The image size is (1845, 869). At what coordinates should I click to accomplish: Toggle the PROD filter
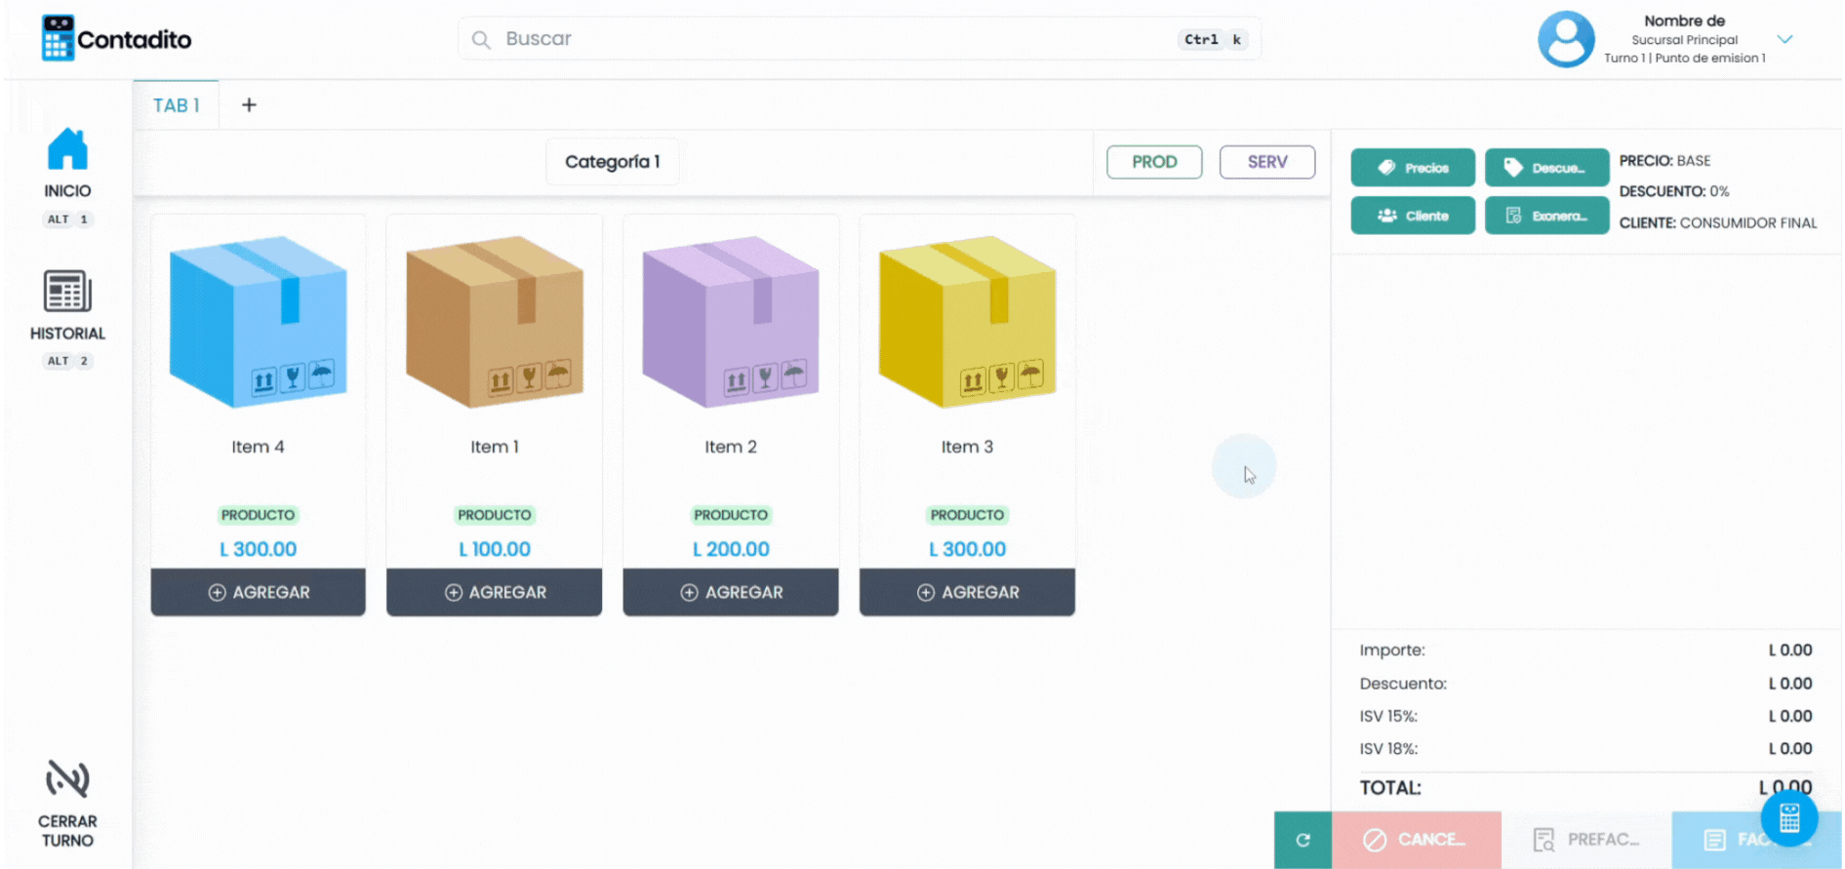[x=1154, y=162]
